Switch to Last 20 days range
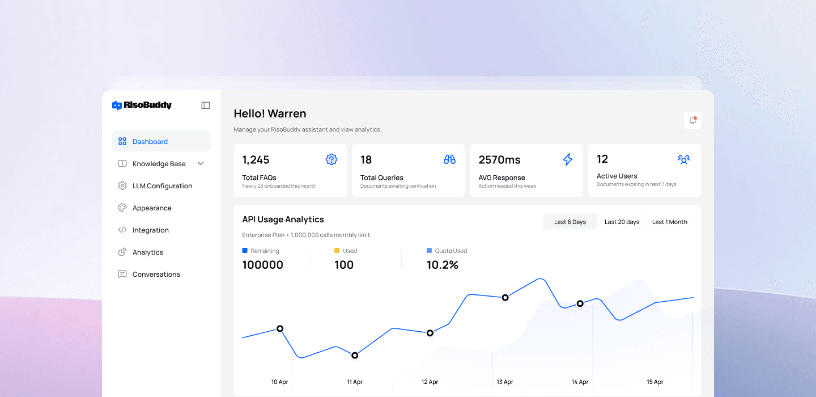Viewport: 816px width, 397px height. (622, 222)
